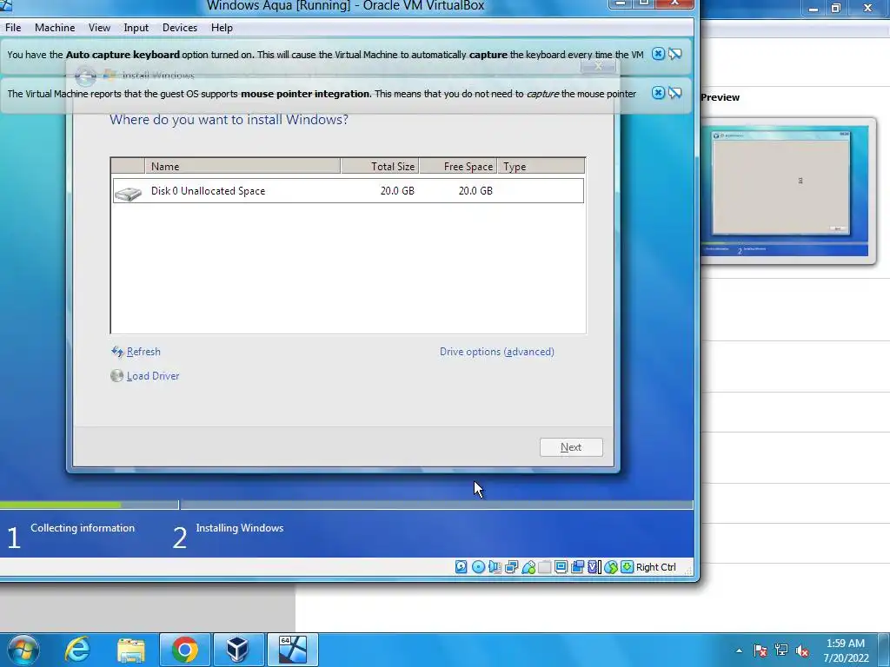Open the USB devices status bar icon
This screenshot has height=667, width=890.
528,566
